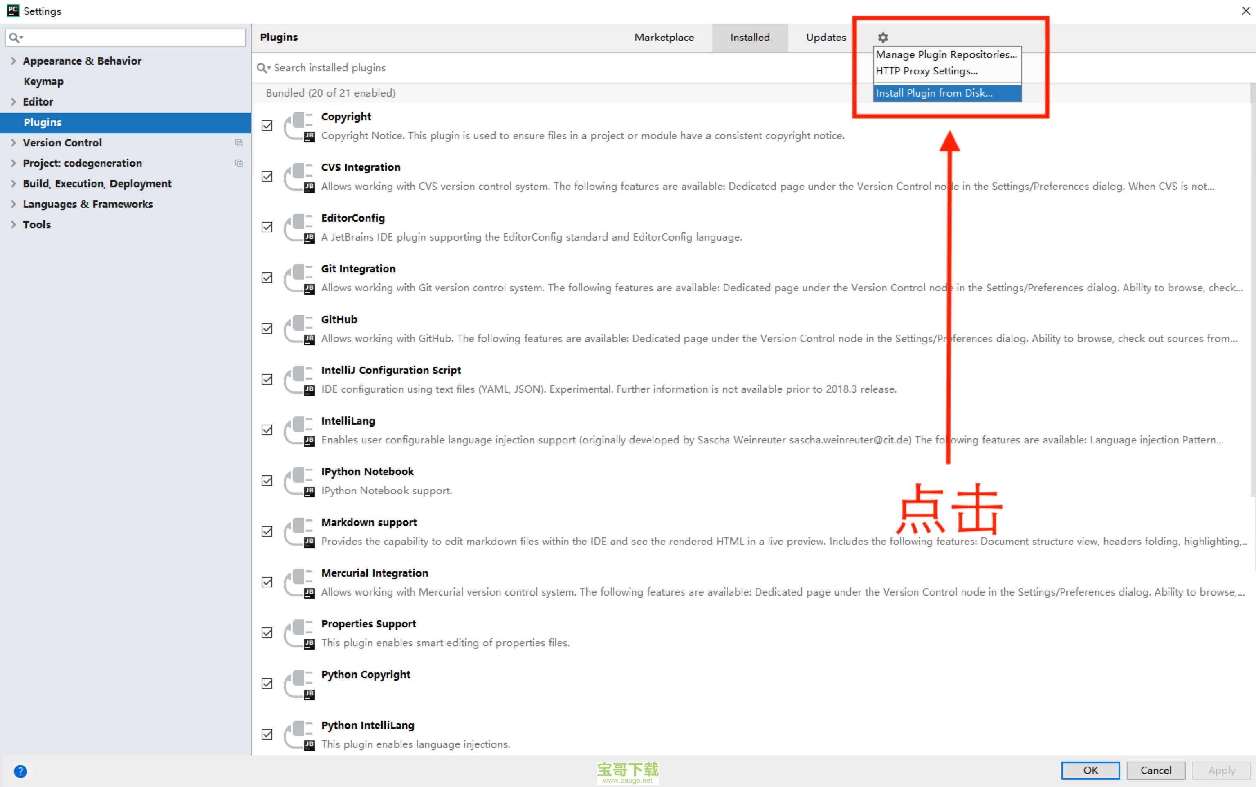
Task: Click the Install Plugin from Disk option
Action: tap(933, 92)
